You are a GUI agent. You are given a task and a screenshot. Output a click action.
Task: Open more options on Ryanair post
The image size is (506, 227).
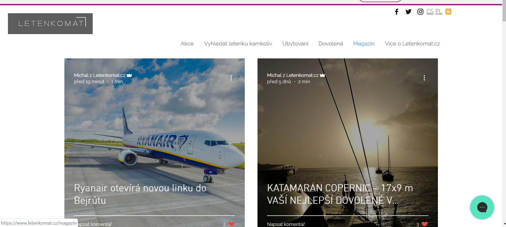coord(231,78)
